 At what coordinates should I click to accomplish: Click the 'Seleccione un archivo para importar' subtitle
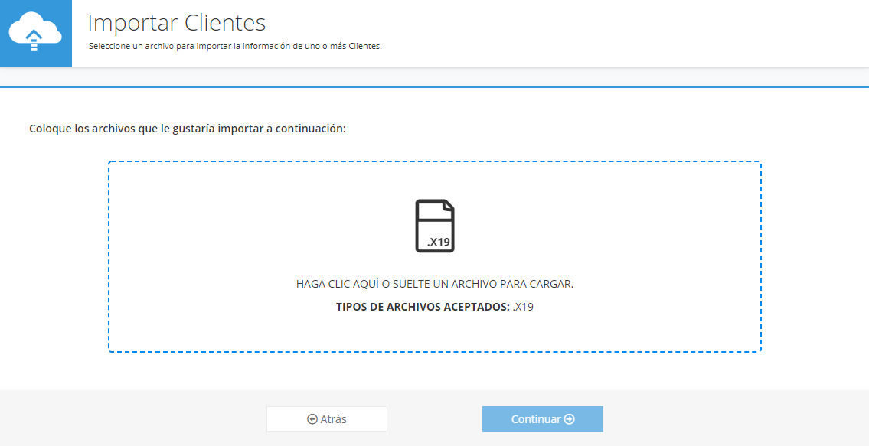point(235,47)
